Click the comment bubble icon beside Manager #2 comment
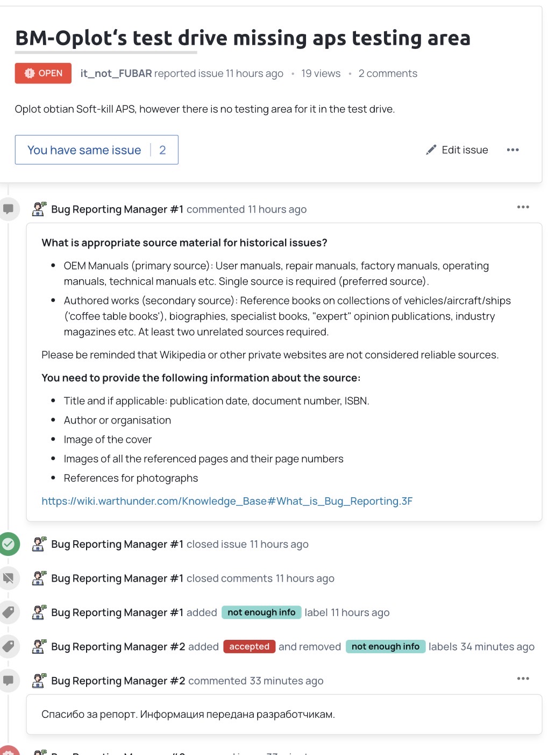This screenshot has height=755, width=555. coord(9,680)
